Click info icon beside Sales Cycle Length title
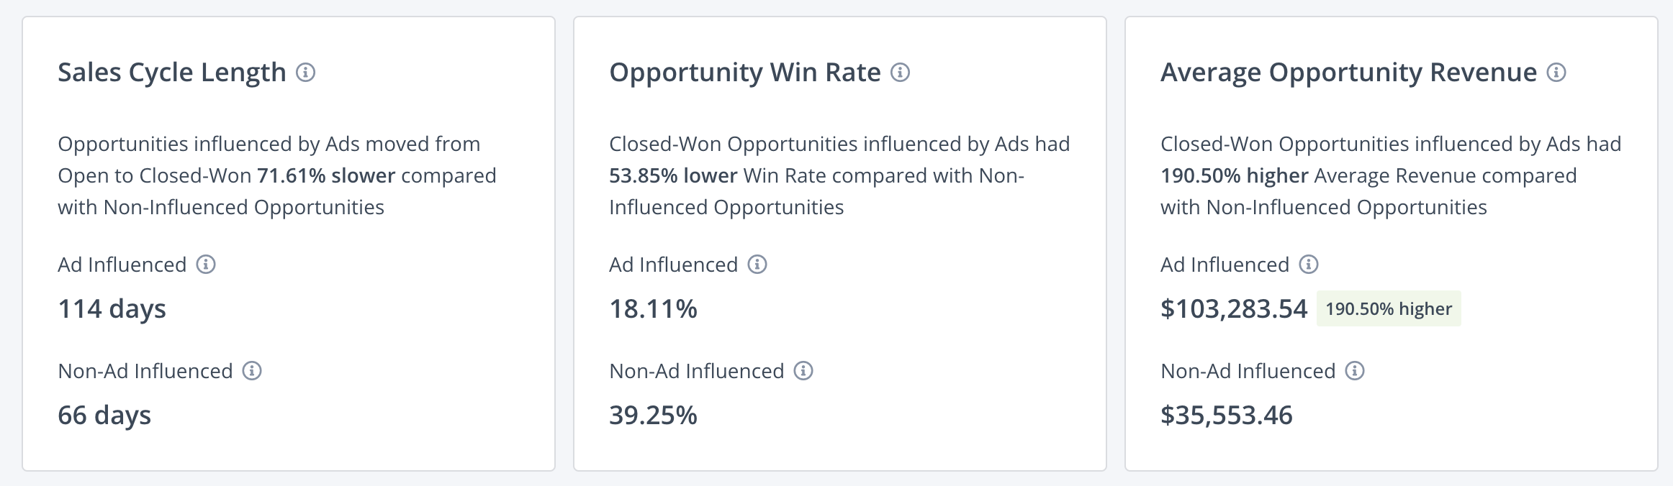The height and width of the screenshot is (486, 1673). [x=306, y=73]
